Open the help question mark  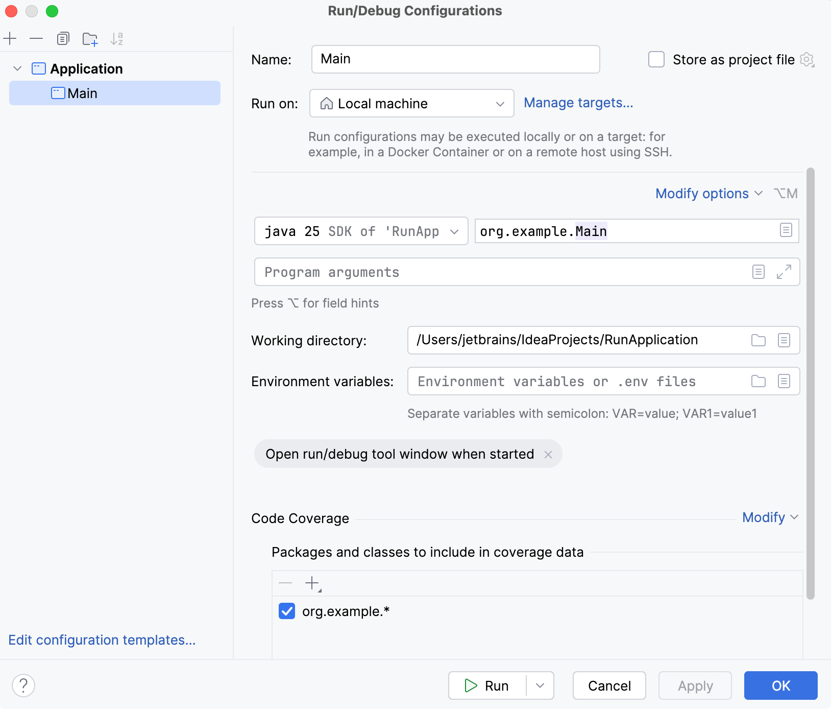(23, 686)
